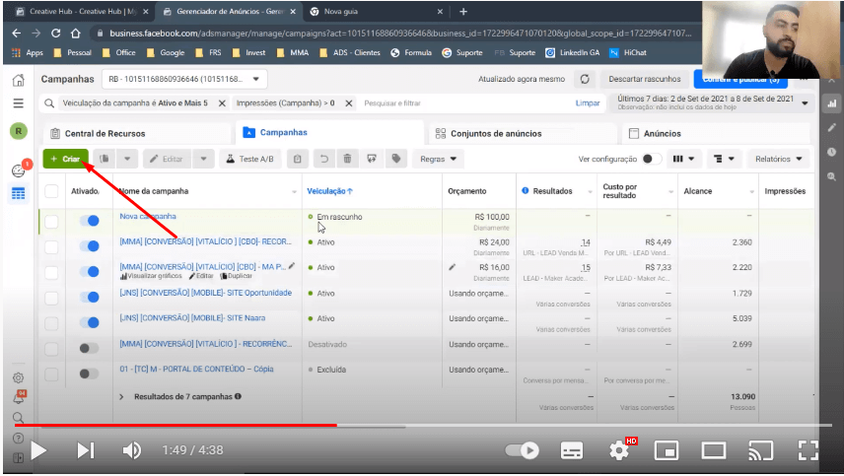Image resolution: width=844 pixels, height=476 pixels.
Task: Check the Nova campanha row checkbox
Action: 51,221
